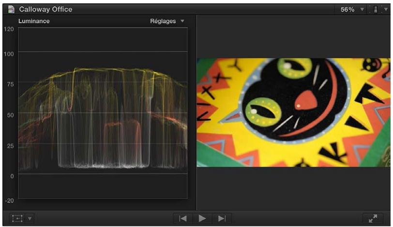Viewport: 393px width, 227px height.
Task: Toggle full screen playback
Action: click(373, 218)
